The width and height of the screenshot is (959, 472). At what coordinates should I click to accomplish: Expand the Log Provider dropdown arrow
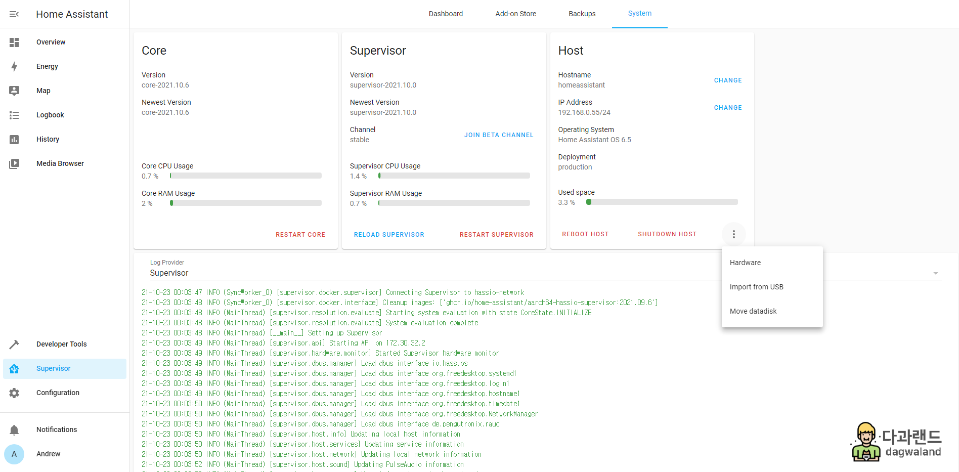936,273
